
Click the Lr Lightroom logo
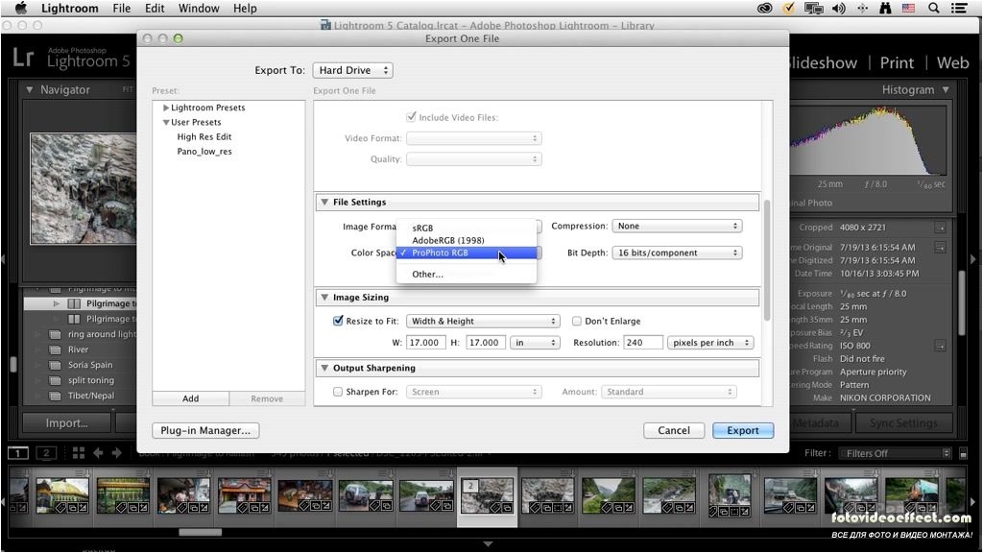click(x=23, y=57)
